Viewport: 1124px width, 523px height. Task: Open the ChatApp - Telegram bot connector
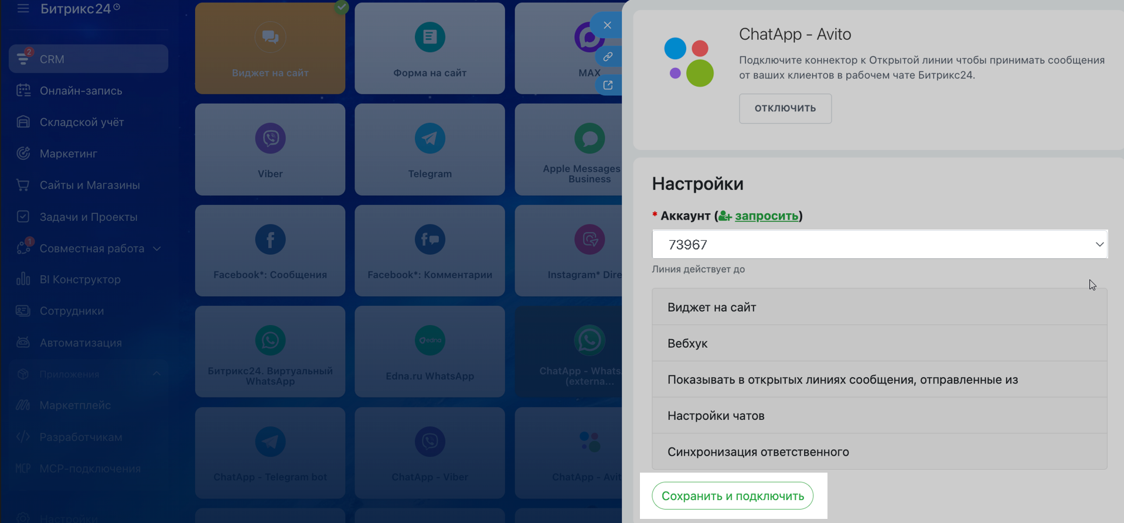click(x=270, y=453)
